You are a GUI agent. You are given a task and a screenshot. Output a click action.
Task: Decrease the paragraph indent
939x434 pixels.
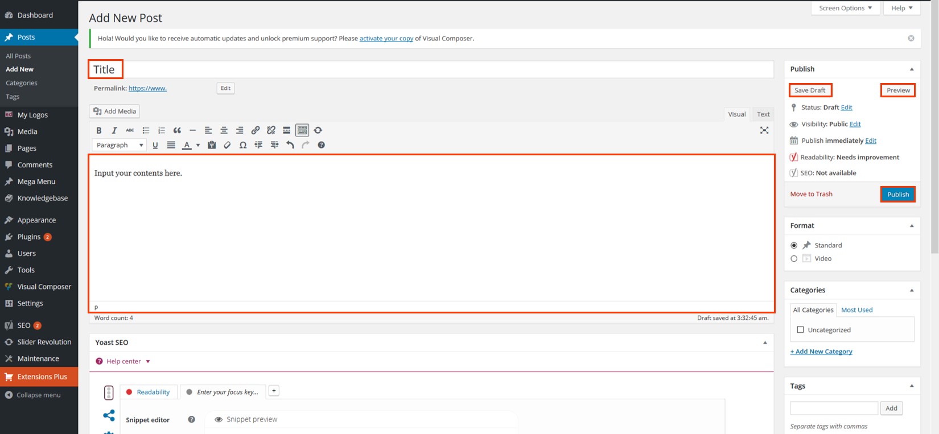click(258, 145)
